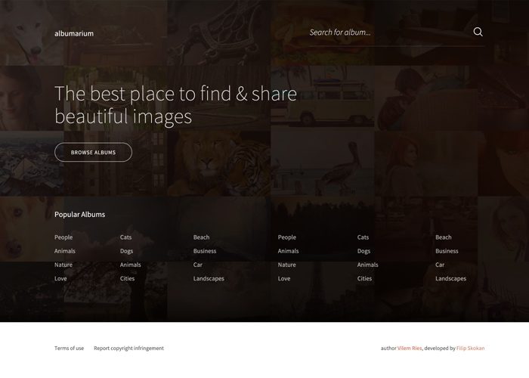The image size is (529, 378).
Task: Open Dogs album in the fifth column
Action: [363, 251]
